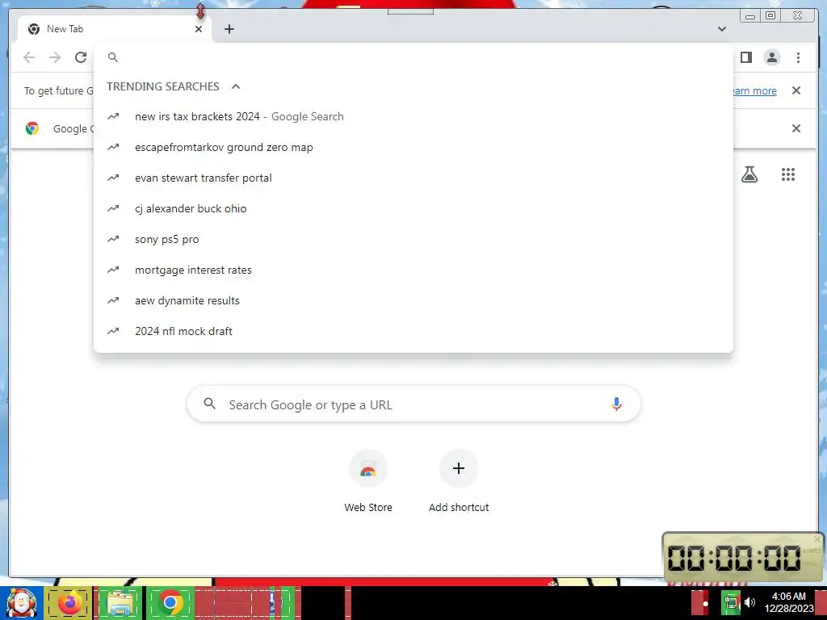827x620 pixels.
Task: Click the Search Google or type a URL box
Action: click(x=414, y=404)
